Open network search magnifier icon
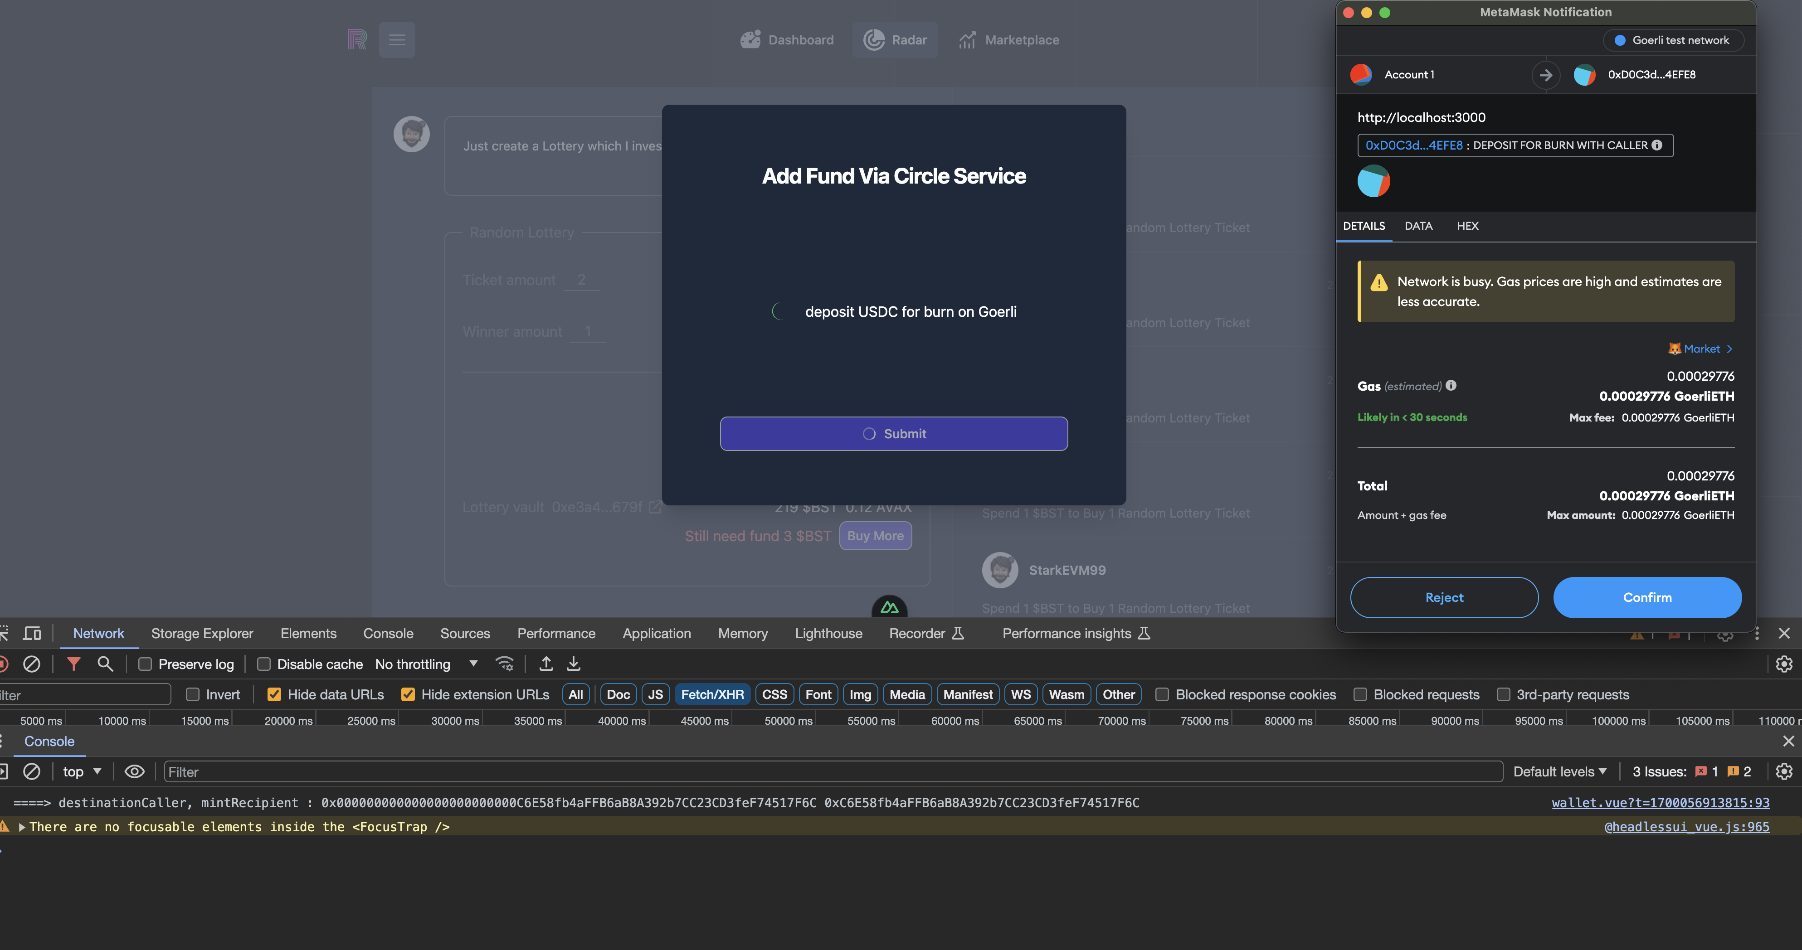This screenshot has height=950, width=1802. [105, 664]
